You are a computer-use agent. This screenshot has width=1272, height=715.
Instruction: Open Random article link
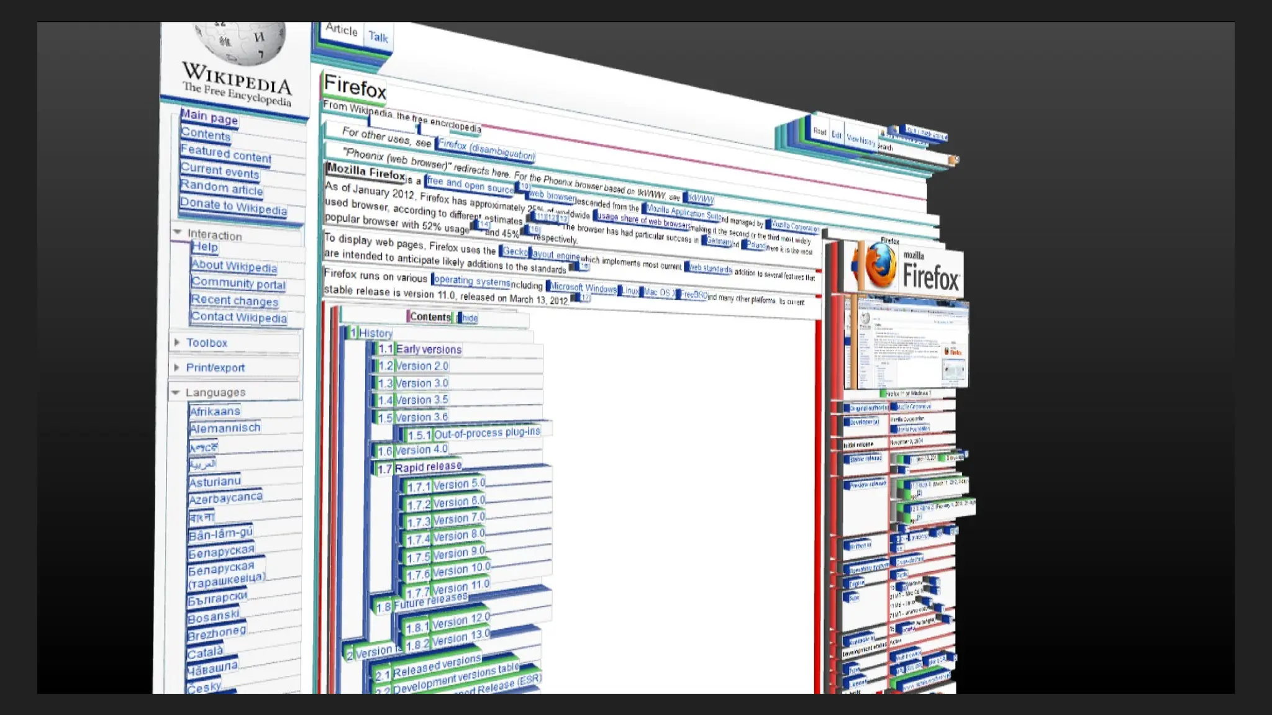(x=222, y=188)
